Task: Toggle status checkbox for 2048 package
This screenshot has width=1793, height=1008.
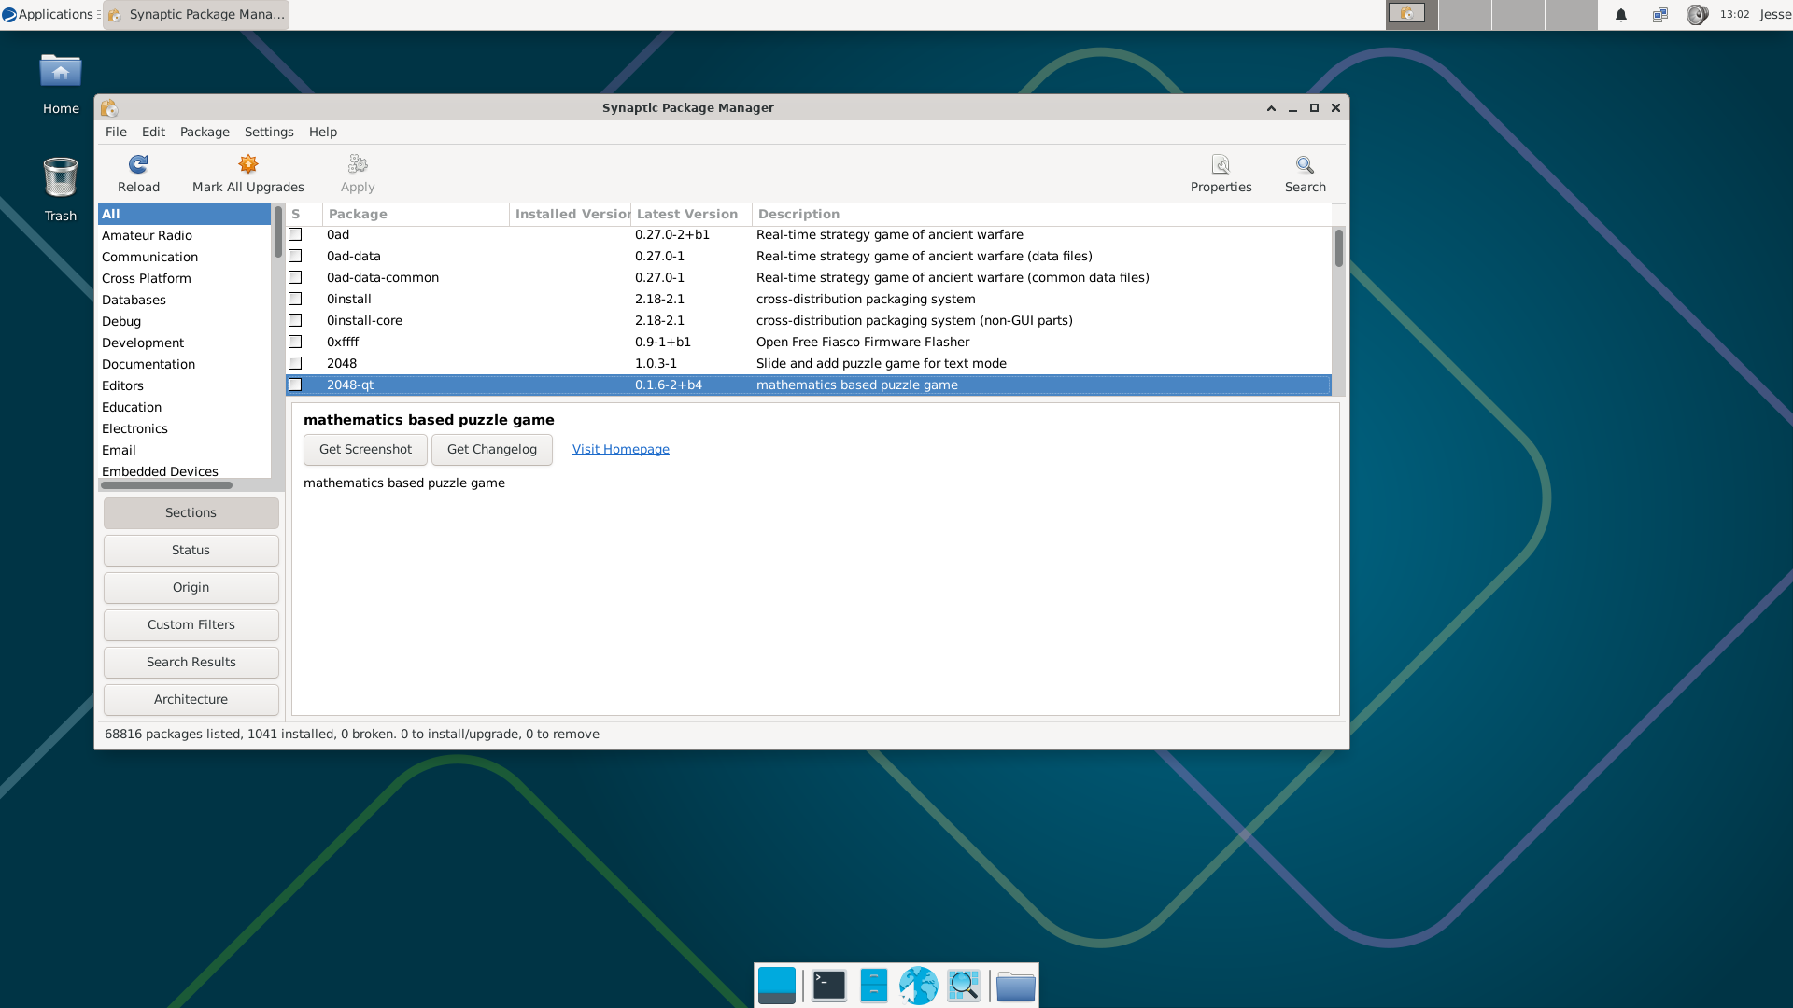Action: coord(295,363)
